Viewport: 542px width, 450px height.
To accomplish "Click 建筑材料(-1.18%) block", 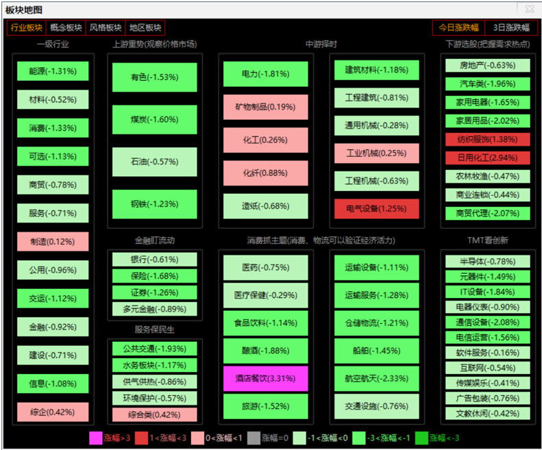I will [377, 70].
